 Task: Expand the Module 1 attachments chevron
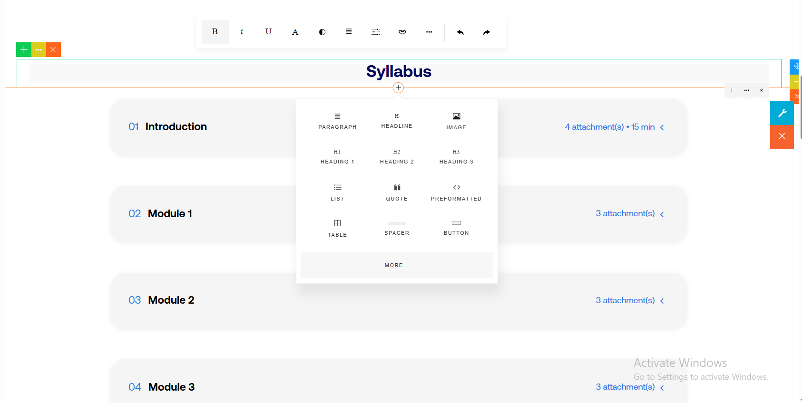[662, 214]
